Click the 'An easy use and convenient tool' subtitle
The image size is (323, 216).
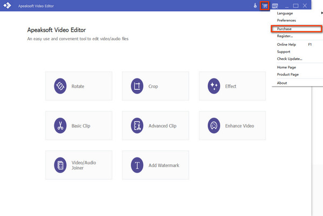click(78, 39)
